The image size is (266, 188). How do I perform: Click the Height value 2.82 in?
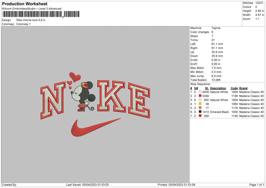coord(259,11)
